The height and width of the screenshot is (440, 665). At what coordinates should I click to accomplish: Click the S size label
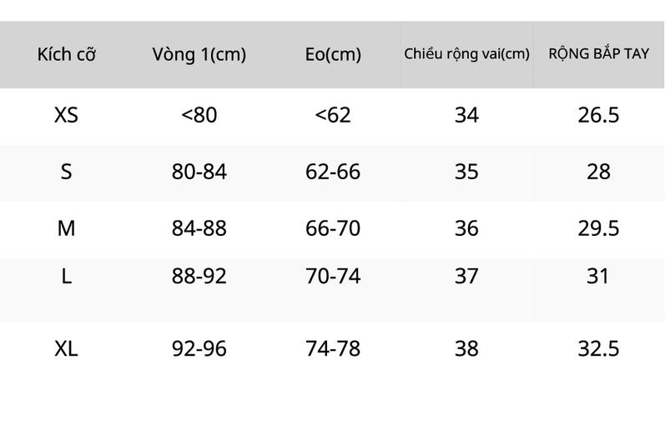click(x=66, y=172)
